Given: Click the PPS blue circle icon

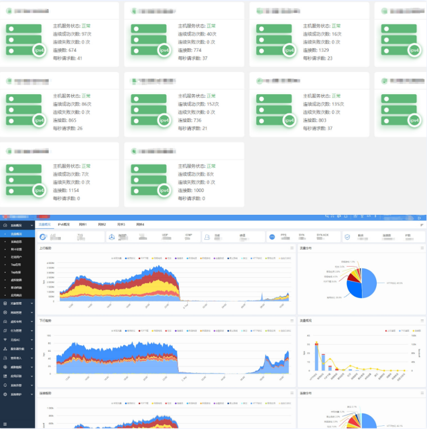Looking at the screenshot, I should point(272,237).
